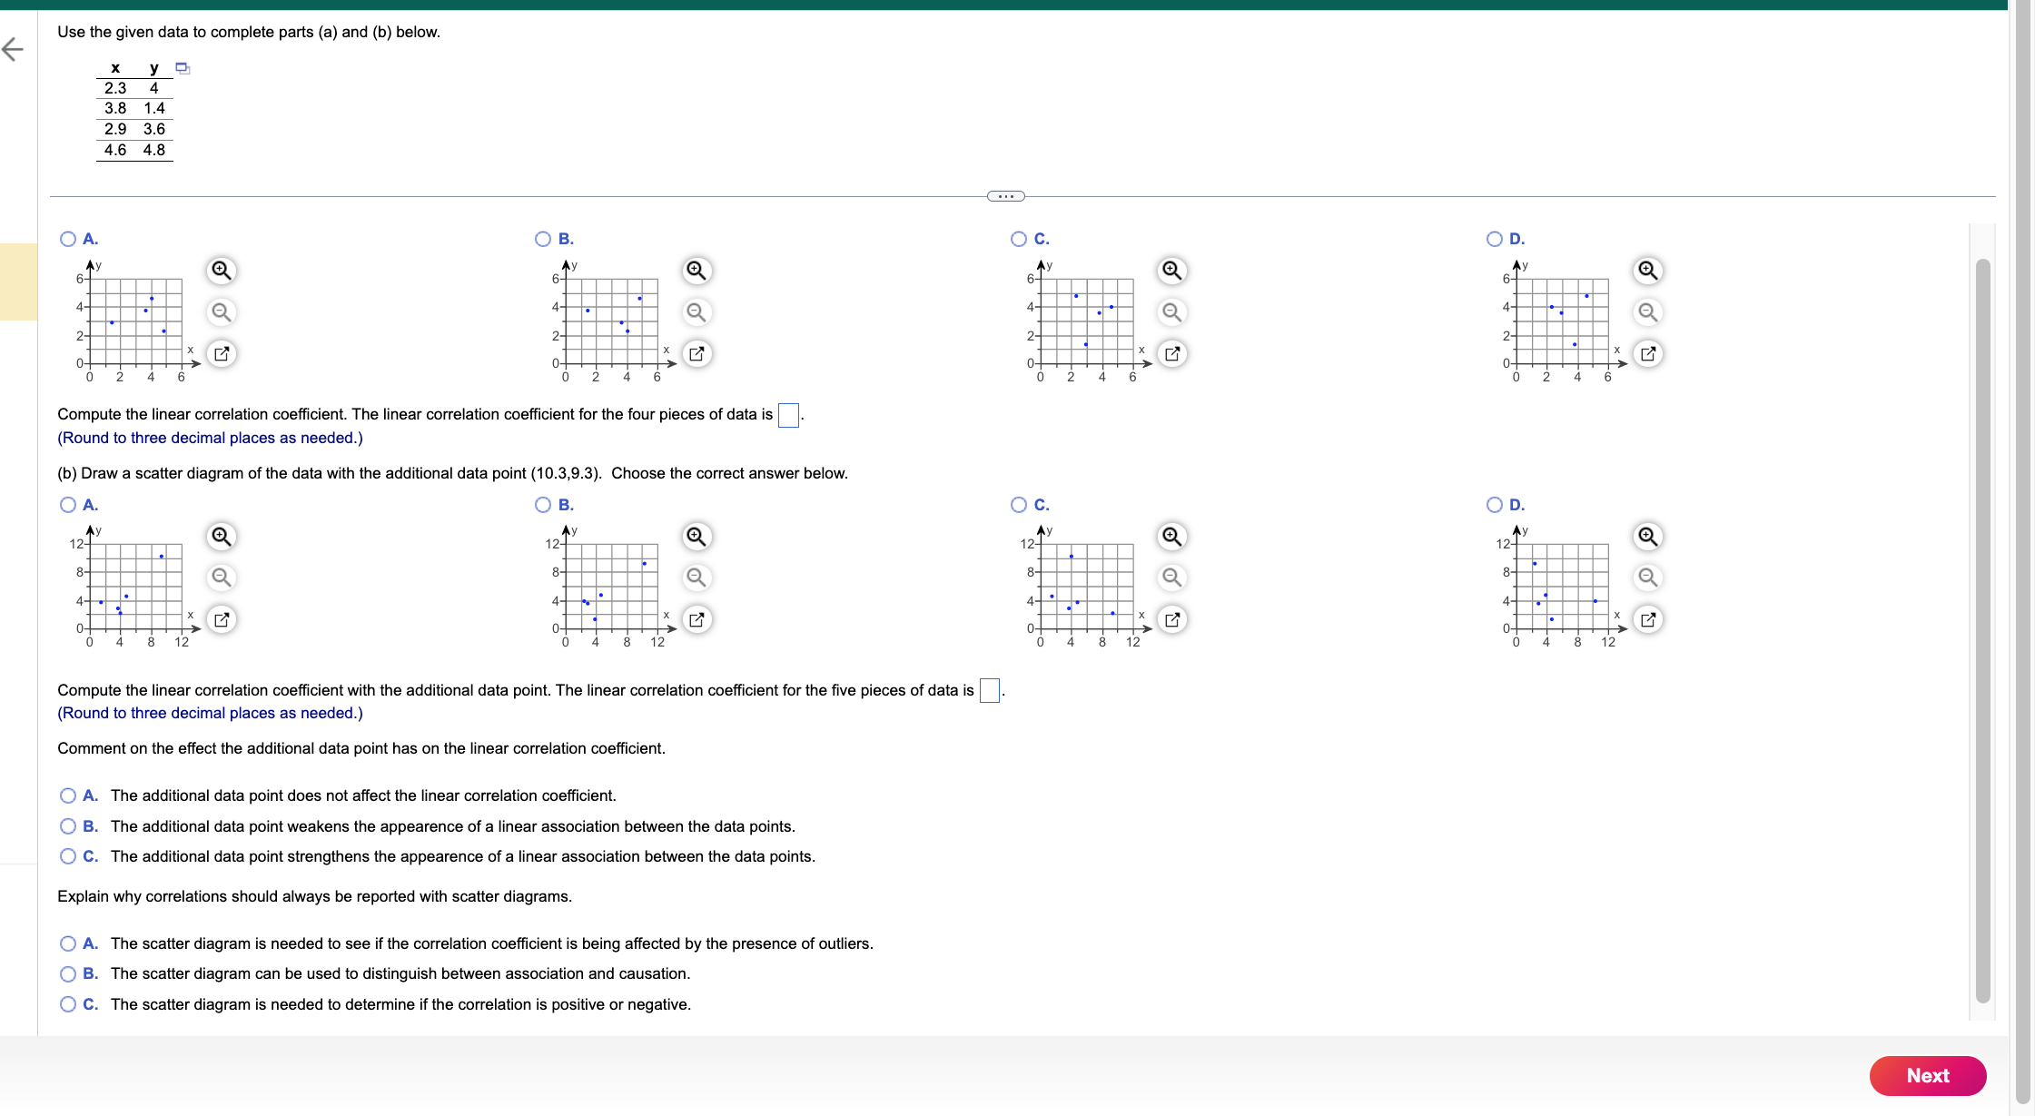This screenshot has height=1116, width=2035.
Task: Choose 'being affected by the presence of outliers'
Action: click(68, 943)
